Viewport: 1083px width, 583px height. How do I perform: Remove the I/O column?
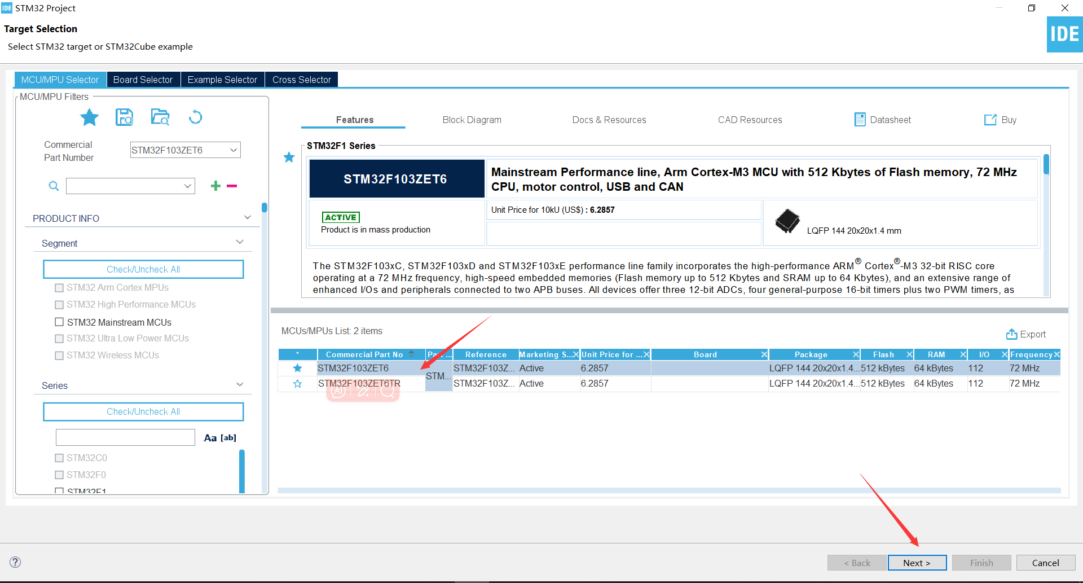tap(1005, 354)
